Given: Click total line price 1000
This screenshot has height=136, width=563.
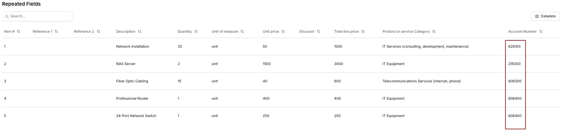Looking at the screenshot, I should click(x=338, y=46).
